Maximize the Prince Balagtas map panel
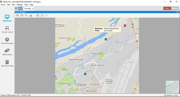Image resolution: width=180 pixels, height=97 pixels. [177, 12]
